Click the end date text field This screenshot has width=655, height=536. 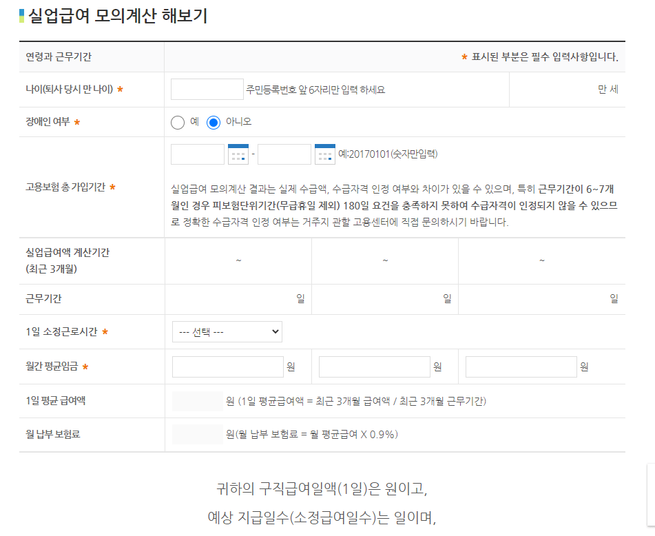(284, 154)
